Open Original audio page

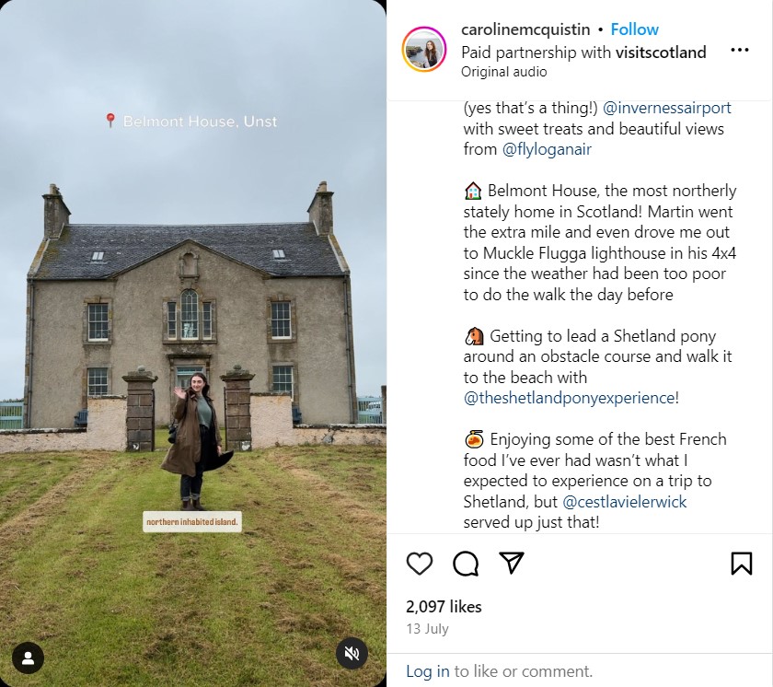coord(504,72)
